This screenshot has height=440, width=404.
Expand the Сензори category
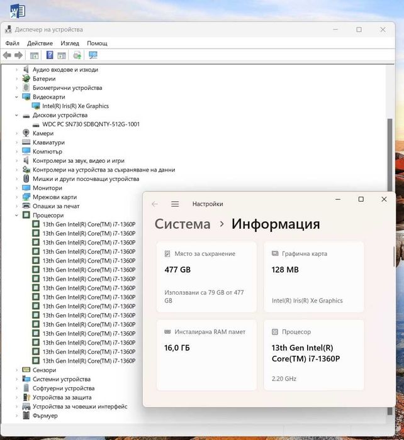16,370
